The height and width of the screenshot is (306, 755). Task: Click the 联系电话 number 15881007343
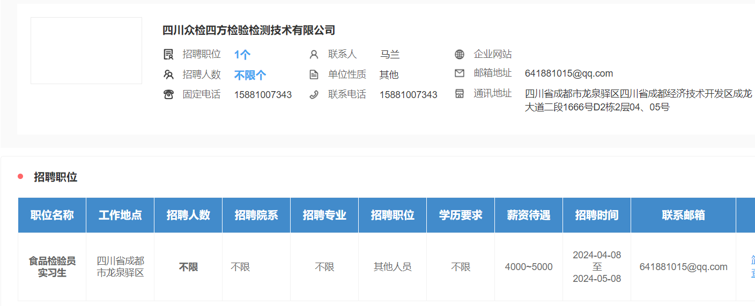(408, 95)
